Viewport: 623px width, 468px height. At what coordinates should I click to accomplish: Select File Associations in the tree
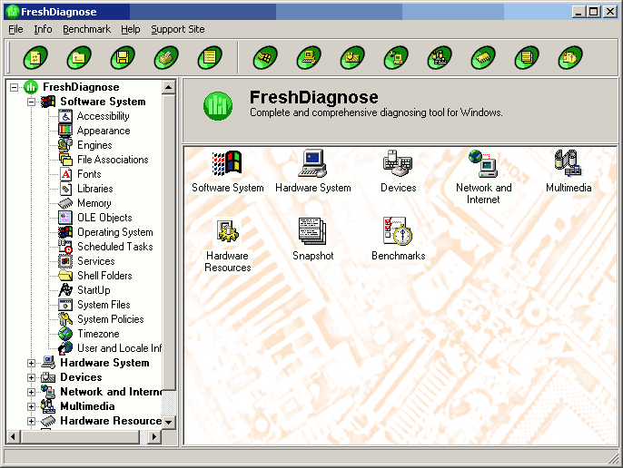point(113,160)
